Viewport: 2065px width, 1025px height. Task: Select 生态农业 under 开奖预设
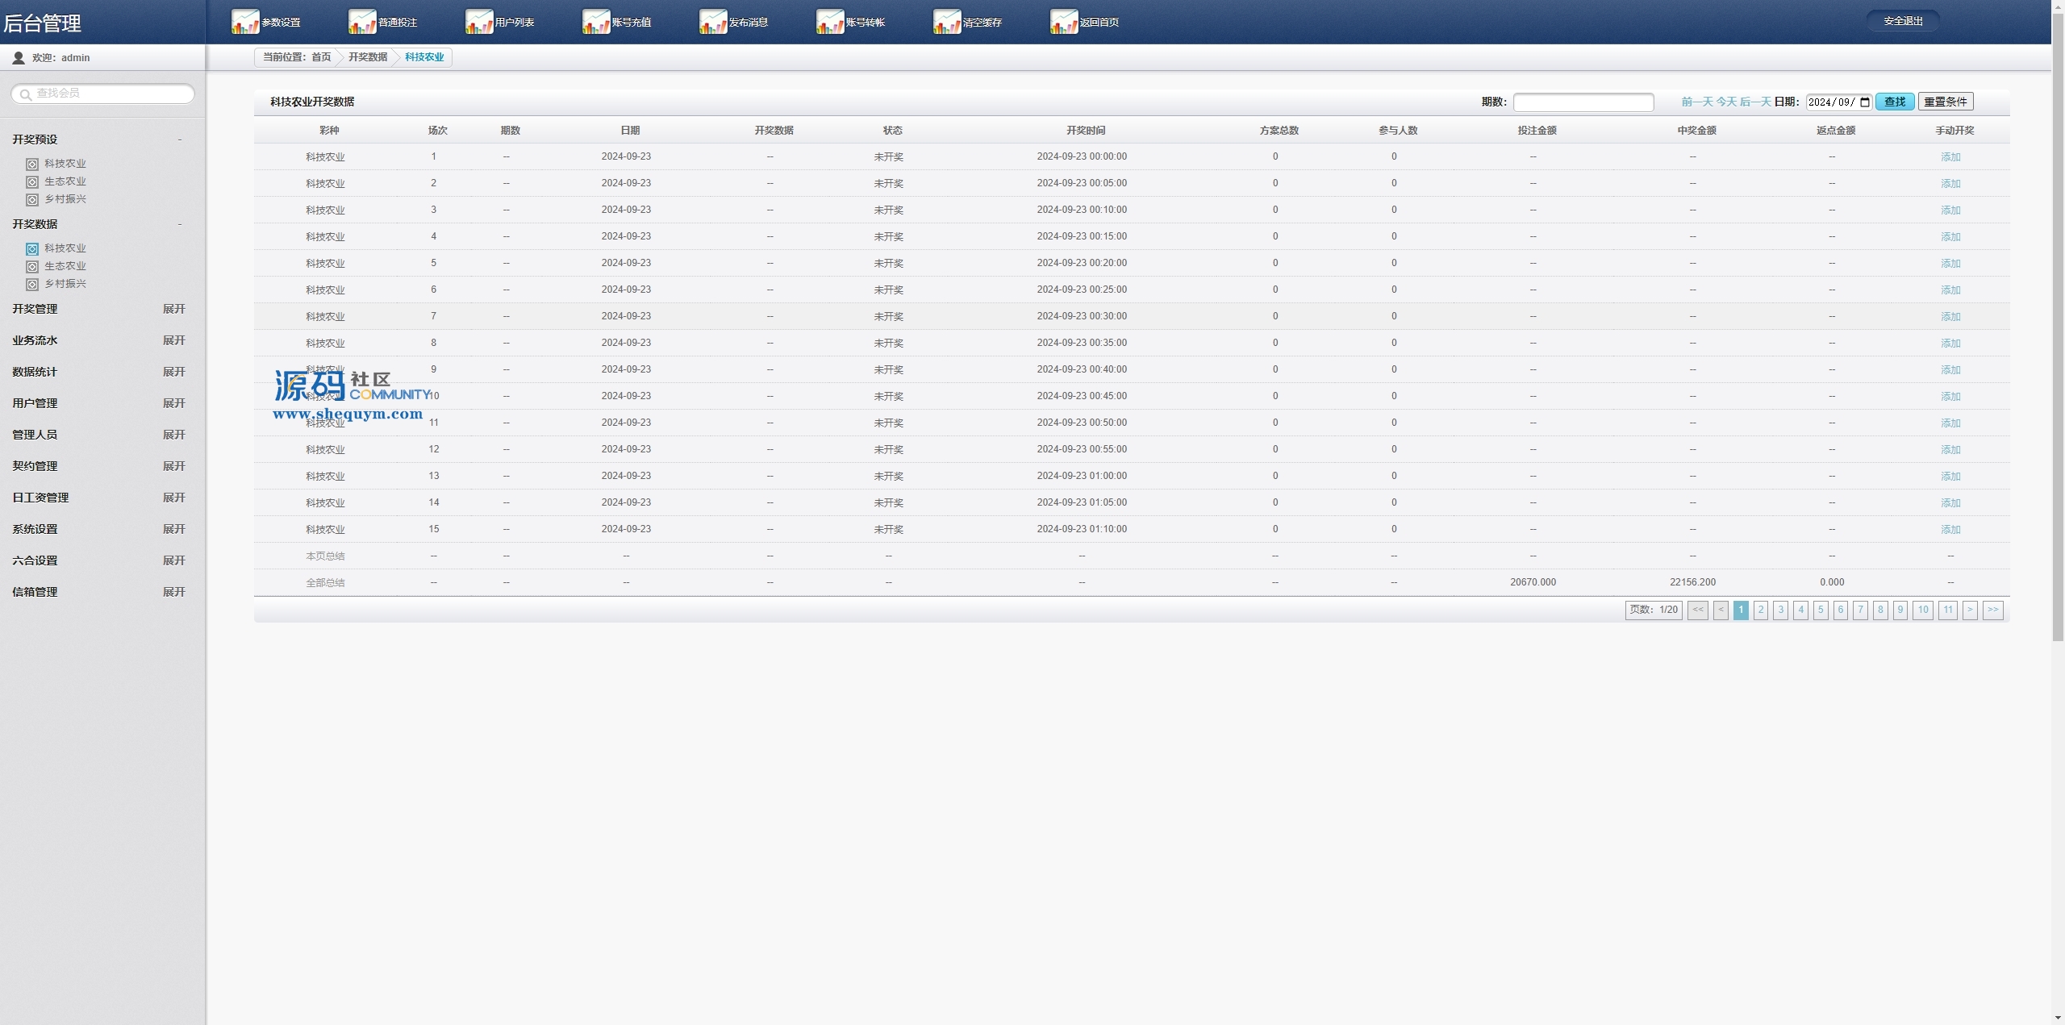click(x=65, y=181)
